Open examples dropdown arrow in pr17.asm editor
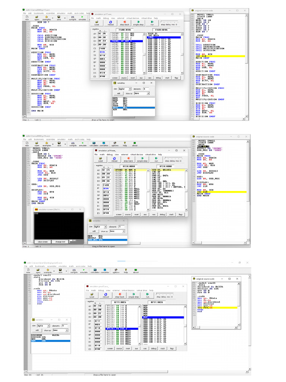The width and height of the screenshot is (286, 382). [x=53, y=18]
